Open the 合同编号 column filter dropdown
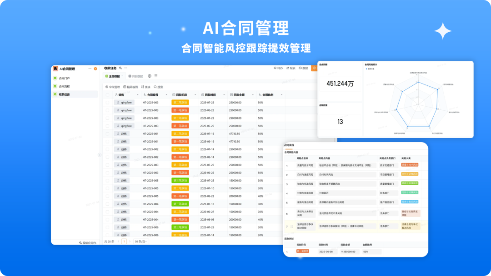The height and width of the screenshot is (276, 491). pos(166,95)
